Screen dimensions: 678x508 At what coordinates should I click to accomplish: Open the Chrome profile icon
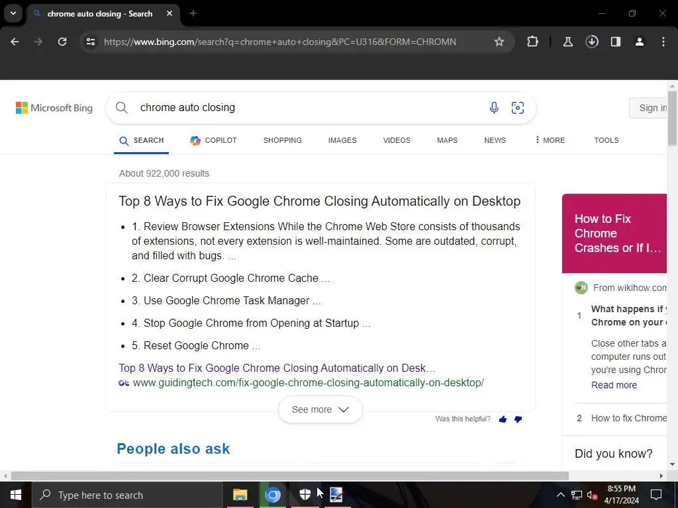640,42
